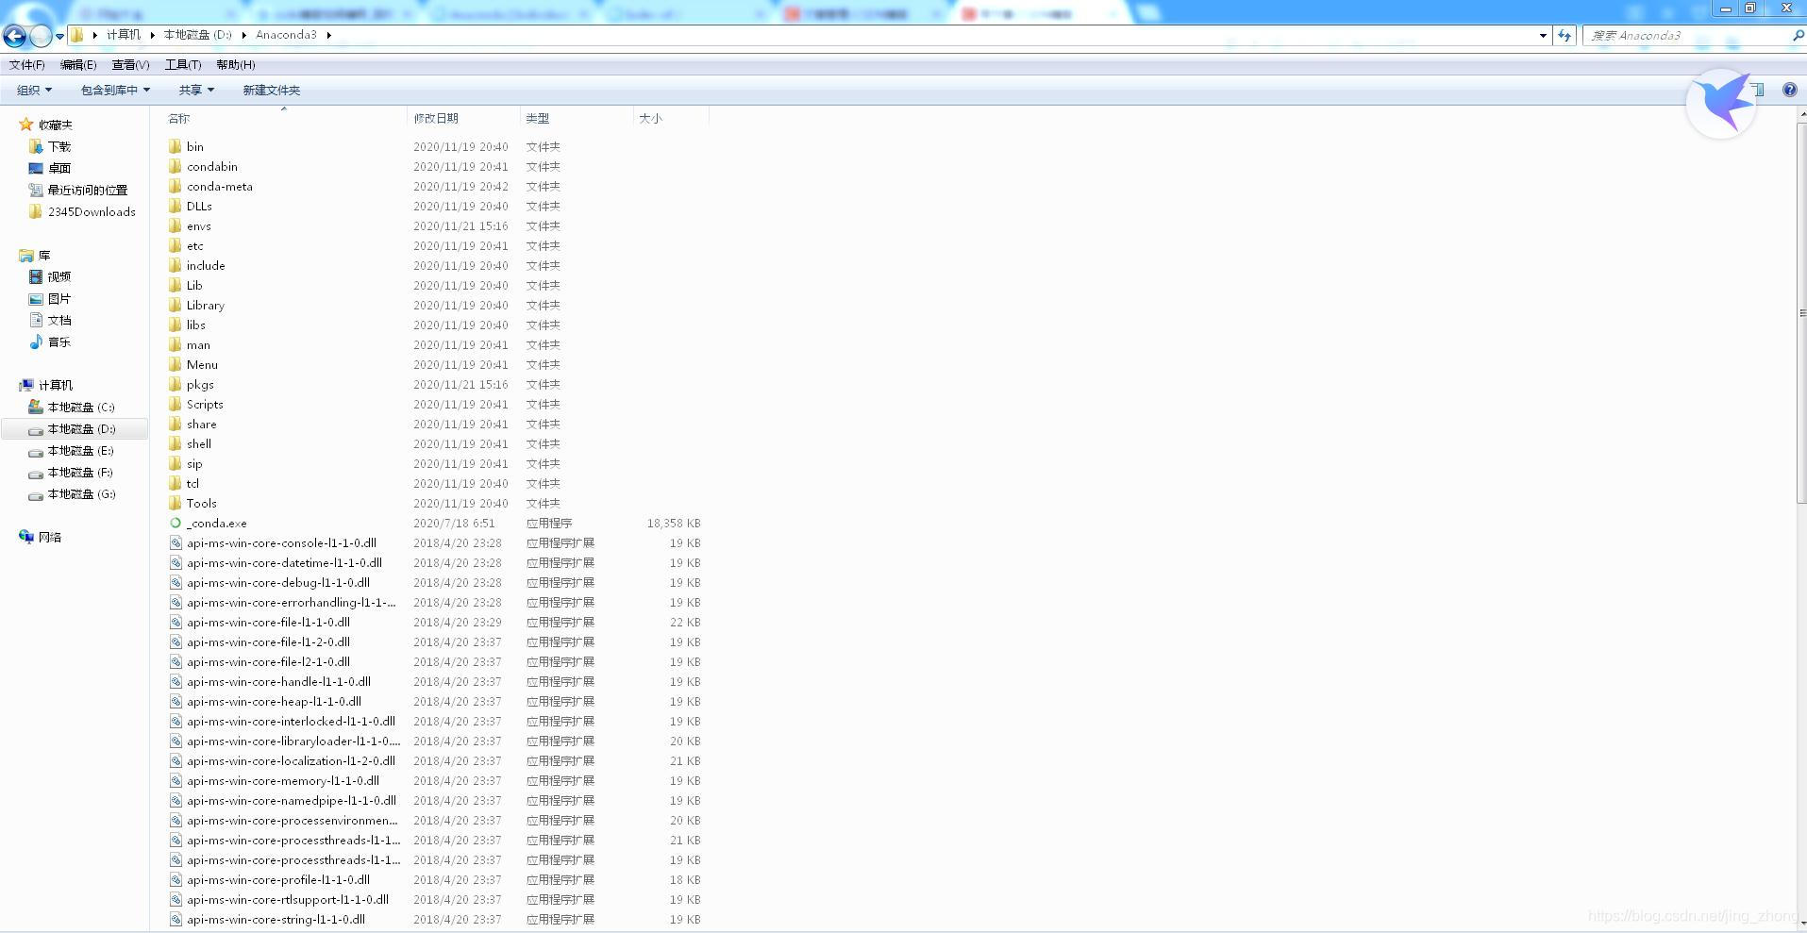Expand the arrow after Anaconda3 breadcrumb
This screenshot has height=933, width=1807.
coord(328,35)
